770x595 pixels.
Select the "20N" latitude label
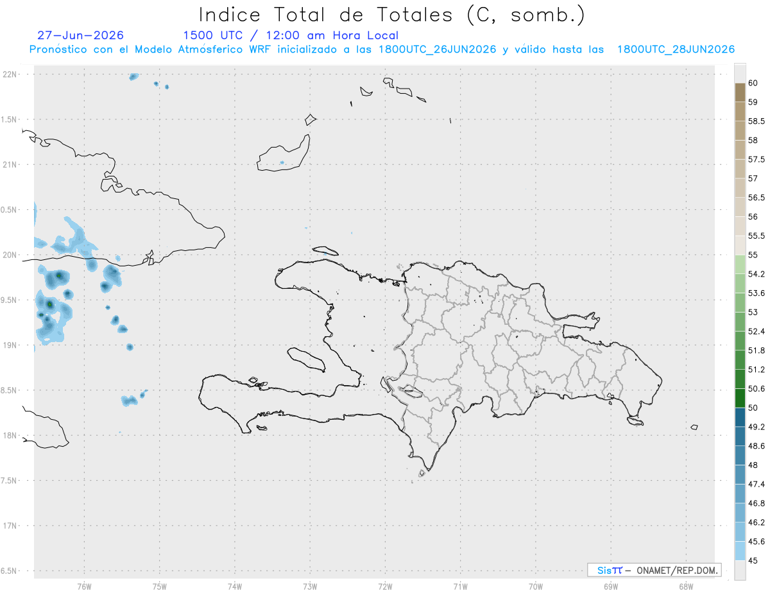[x=11, y=255]
